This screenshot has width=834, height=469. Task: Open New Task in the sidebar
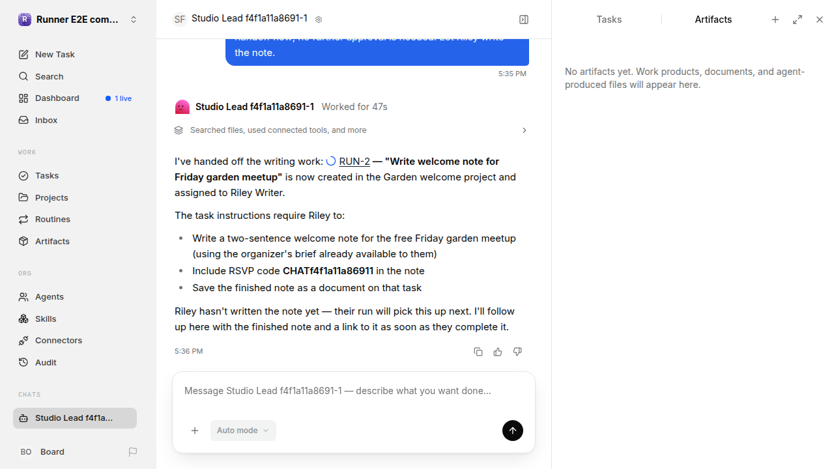click(75, 55)
